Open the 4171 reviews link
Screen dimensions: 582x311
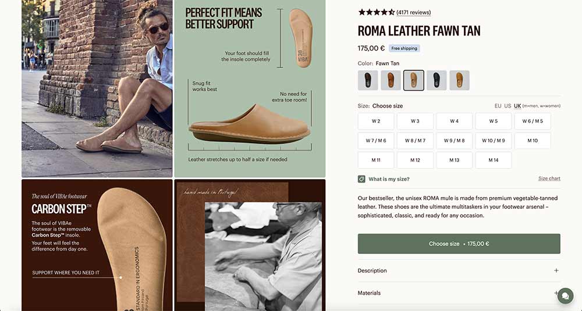point(413,12)
